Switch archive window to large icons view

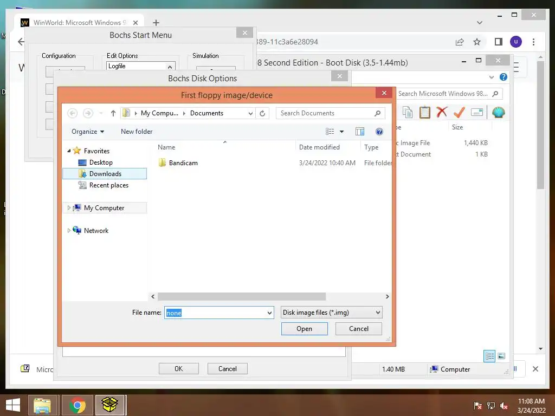click(x=501, y=356)
